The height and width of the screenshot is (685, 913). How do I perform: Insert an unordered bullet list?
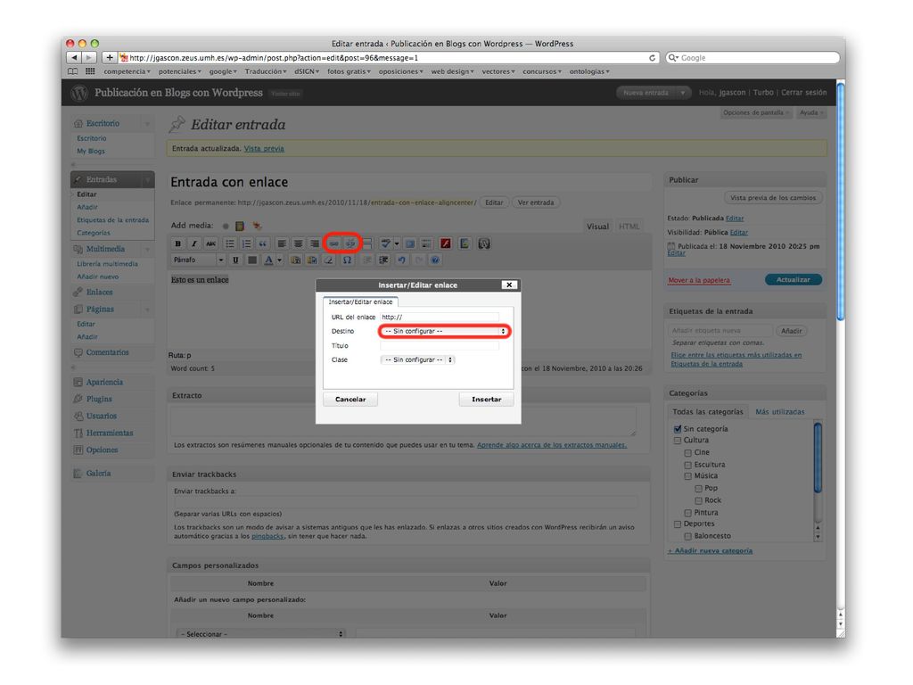pyautogui.click(x=230, y=243)
